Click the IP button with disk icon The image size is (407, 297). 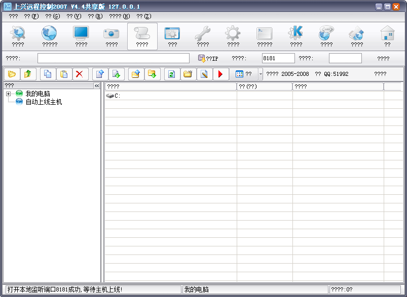coord(208,59)
